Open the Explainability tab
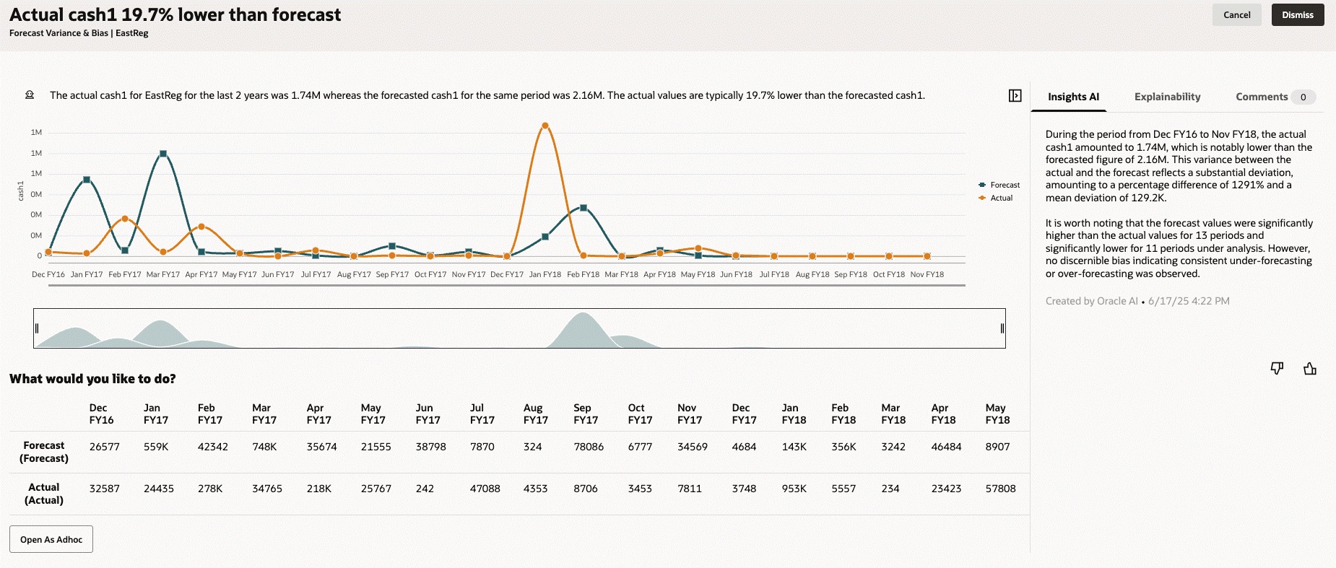The width and height of the screenshot is (1336, 568). [x=1167, y=97]
